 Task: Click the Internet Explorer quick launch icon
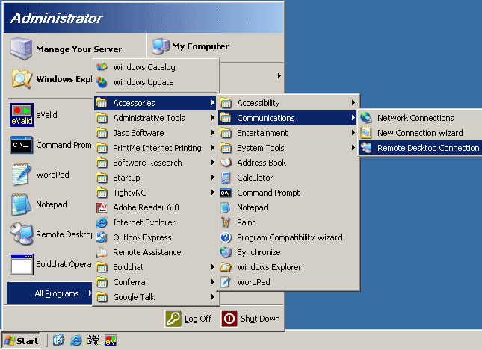(76, 340)
